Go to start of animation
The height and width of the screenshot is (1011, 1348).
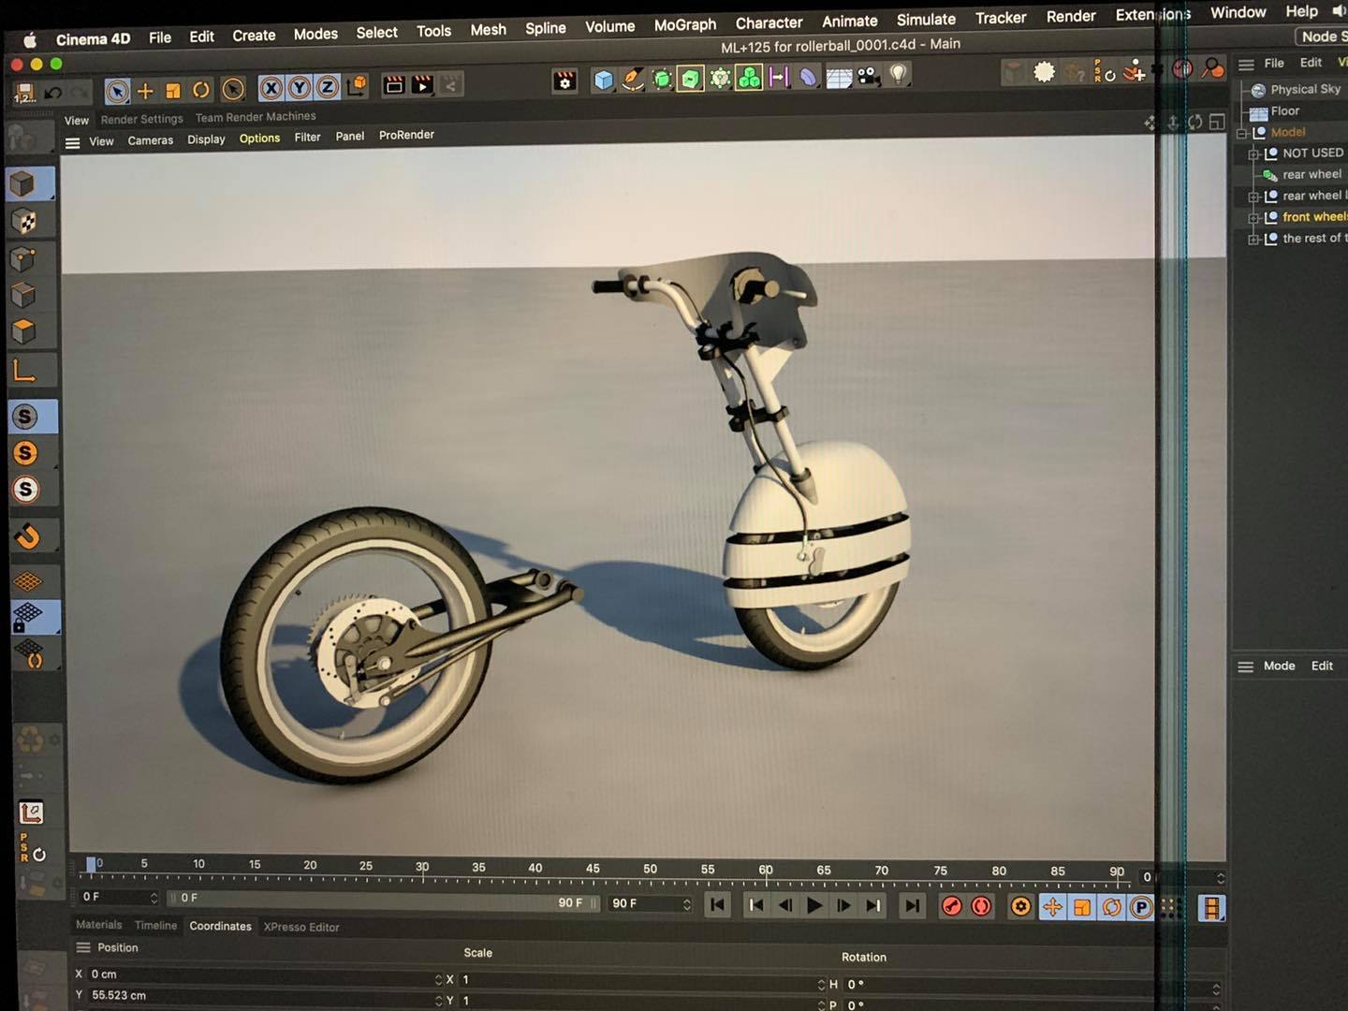pyautogui.click(x=717, y=904)
